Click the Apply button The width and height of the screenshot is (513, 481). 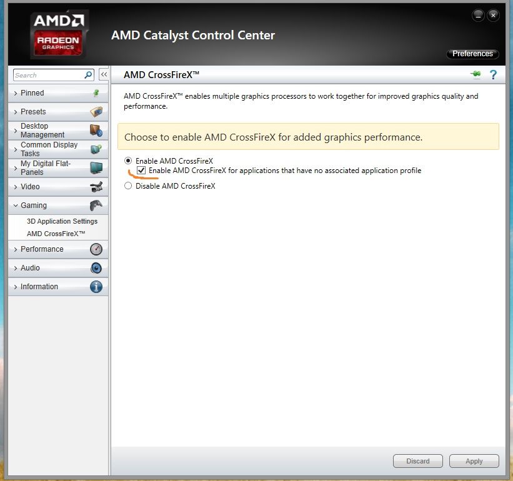(474, 461)
